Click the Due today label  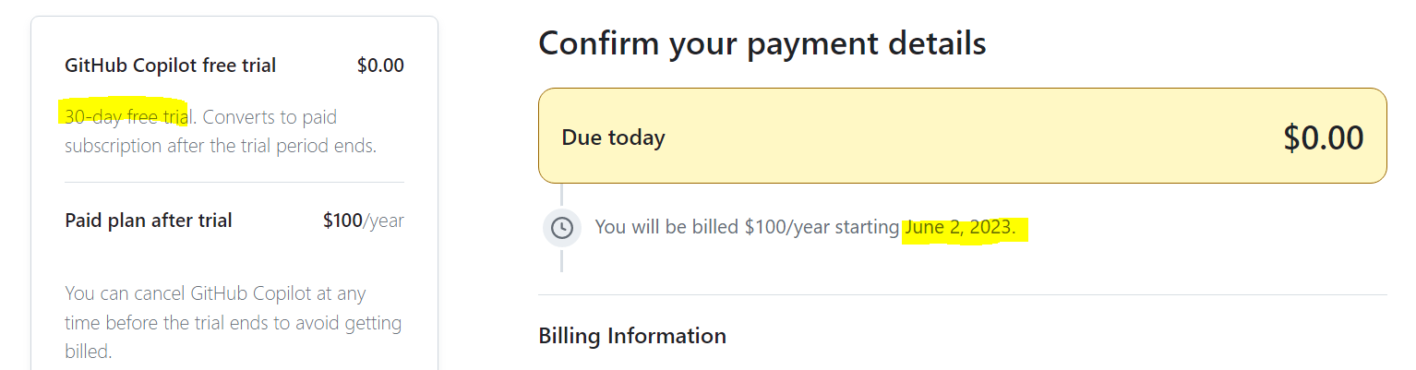point(613,138)
